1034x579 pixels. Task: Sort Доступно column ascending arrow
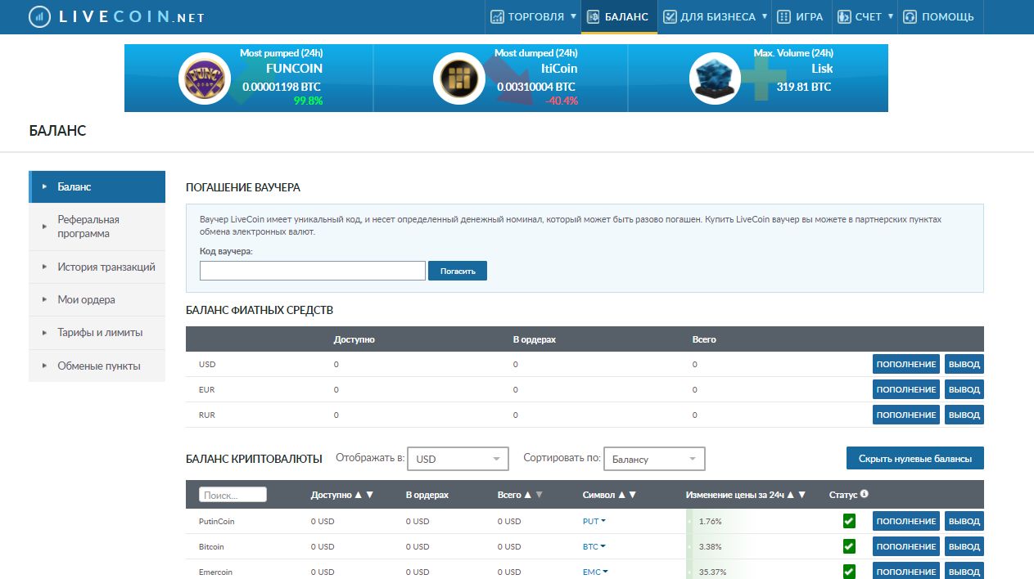(x=358, y=495)
